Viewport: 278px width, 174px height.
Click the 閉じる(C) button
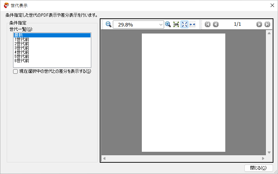coord(259,168)
